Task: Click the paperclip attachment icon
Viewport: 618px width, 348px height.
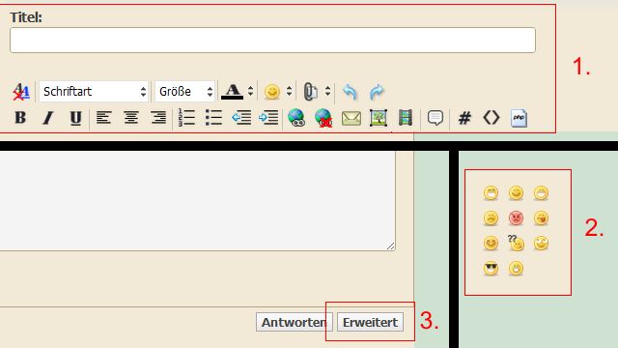Action: (311, 92)
